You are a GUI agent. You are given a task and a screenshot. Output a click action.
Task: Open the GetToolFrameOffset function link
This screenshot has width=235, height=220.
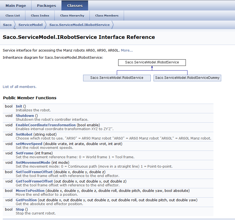coord(34,181)
